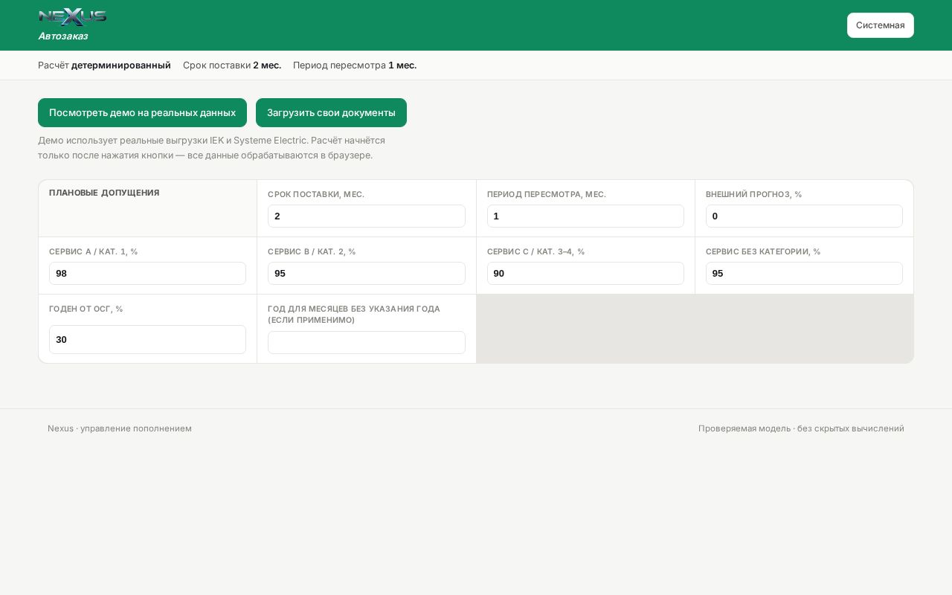Screen dimensions: 952x595
Task: Click Посмотреть демо на реальных данных button
Action: pos(142,112)
